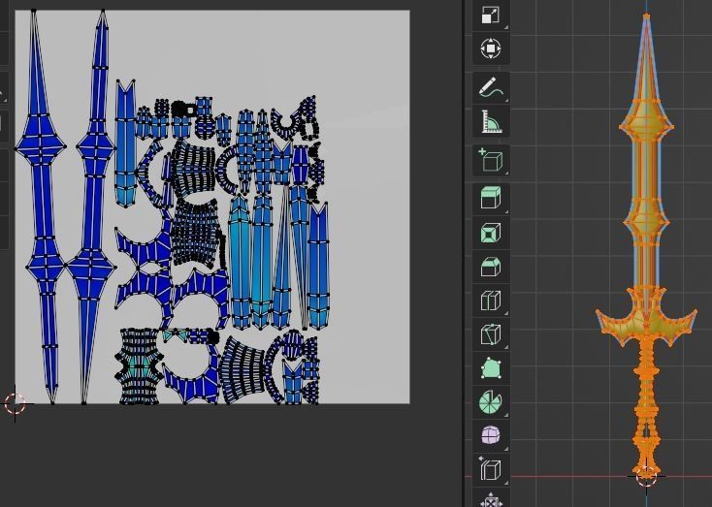
Task: Choose the Edge Slide tool
Action: pos(491,469)
